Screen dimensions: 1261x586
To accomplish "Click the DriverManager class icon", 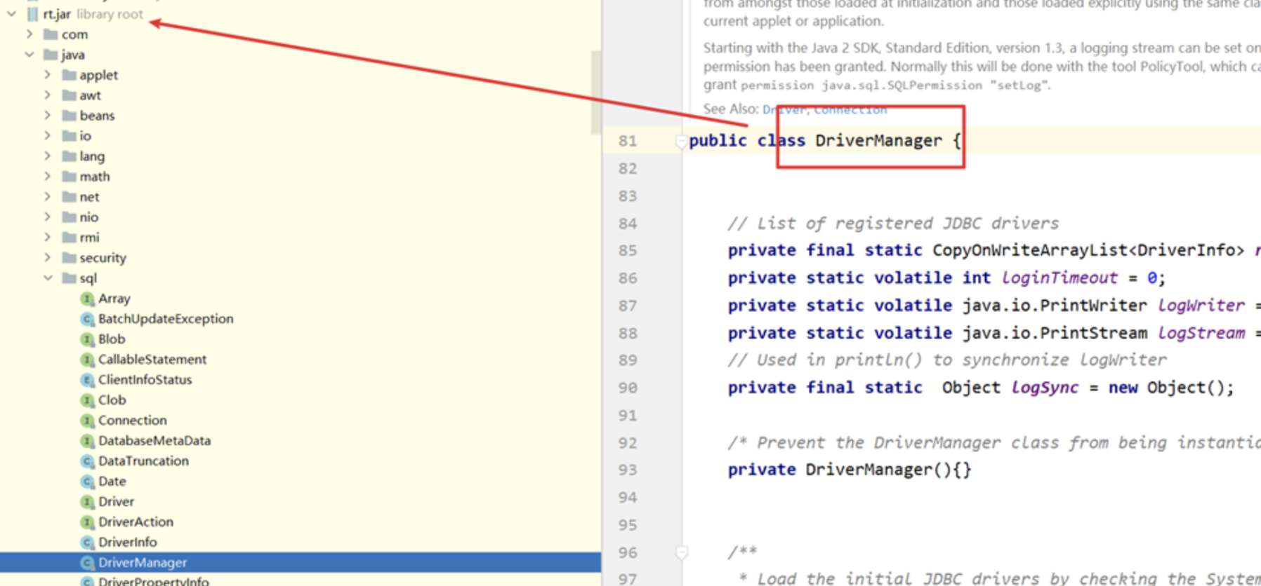I will [x=87, y=563].
